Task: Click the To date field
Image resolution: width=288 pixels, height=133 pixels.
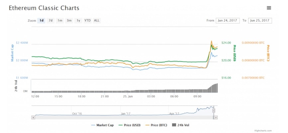Action: click(260, 21)
